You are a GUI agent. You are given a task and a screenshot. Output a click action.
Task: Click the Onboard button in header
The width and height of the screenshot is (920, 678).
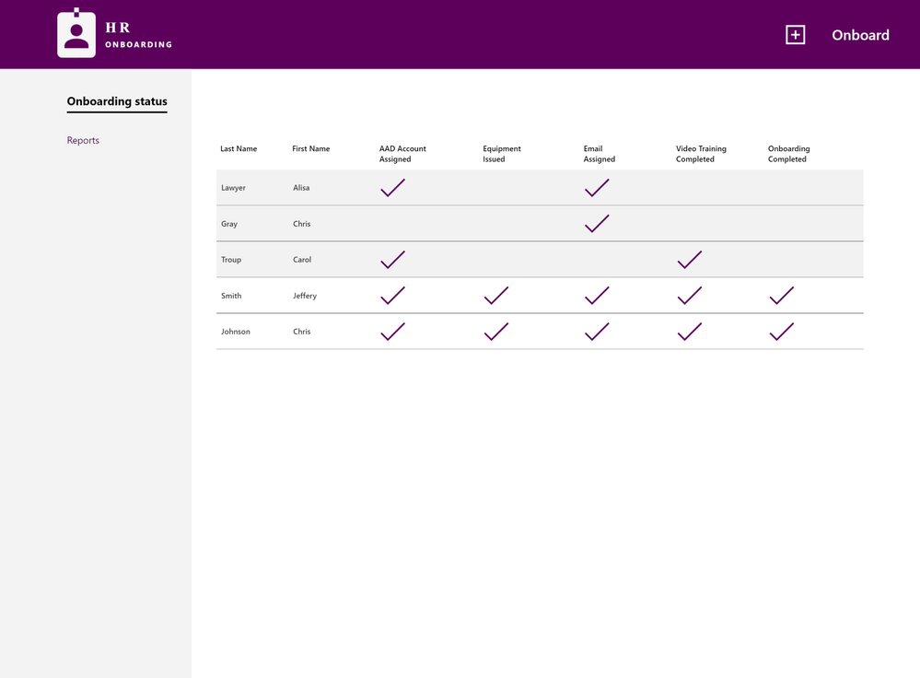pos(860,35)
